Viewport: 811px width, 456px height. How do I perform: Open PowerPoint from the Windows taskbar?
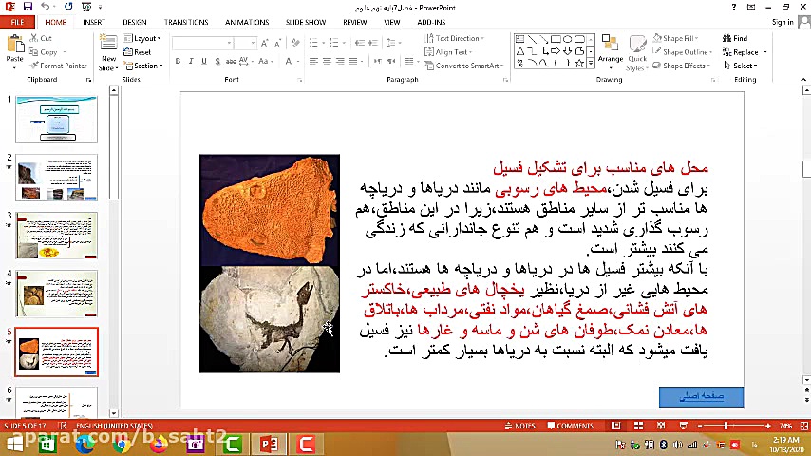(270, 444)
